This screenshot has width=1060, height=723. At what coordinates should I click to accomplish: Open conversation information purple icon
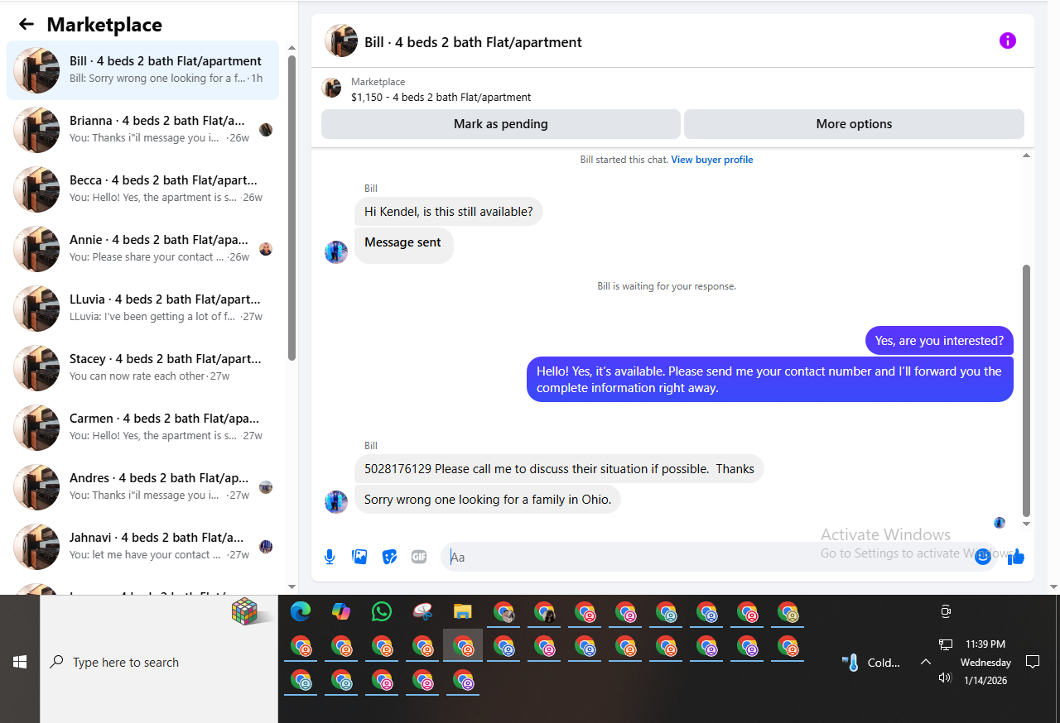click(1008, 41)
